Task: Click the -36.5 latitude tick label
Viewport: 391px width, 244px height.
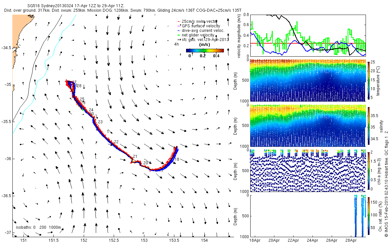Action: (x=6, y=196)
